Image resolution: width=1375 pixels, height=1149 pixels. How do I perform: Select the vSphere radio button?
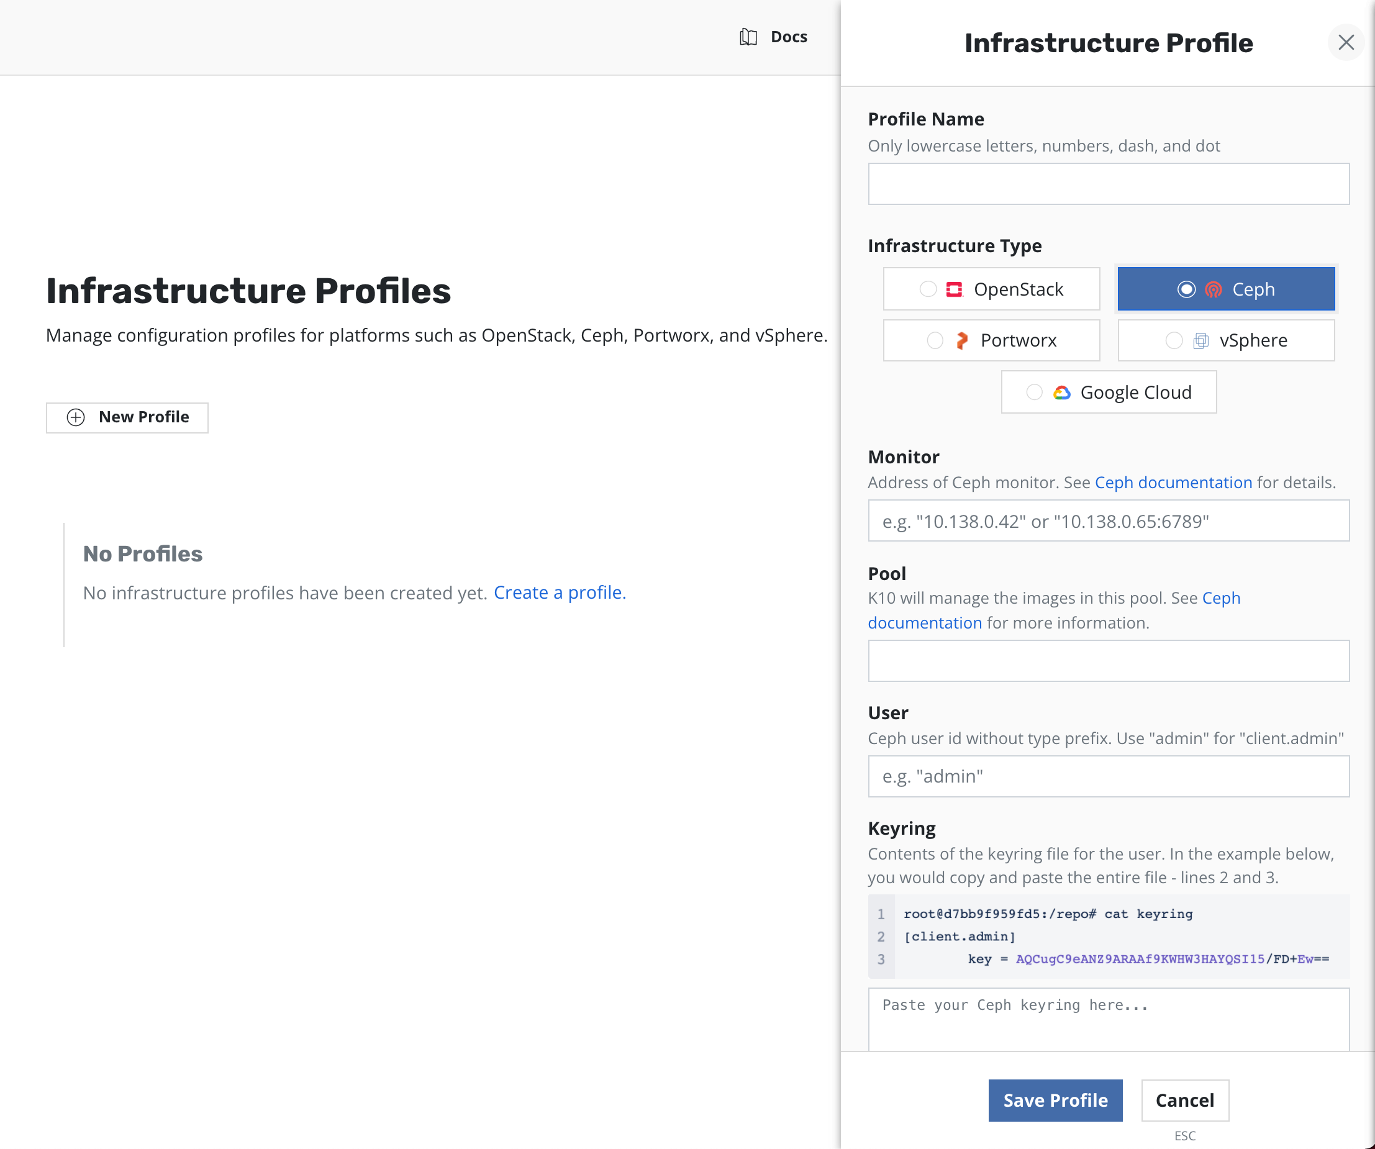[1173, 340]
